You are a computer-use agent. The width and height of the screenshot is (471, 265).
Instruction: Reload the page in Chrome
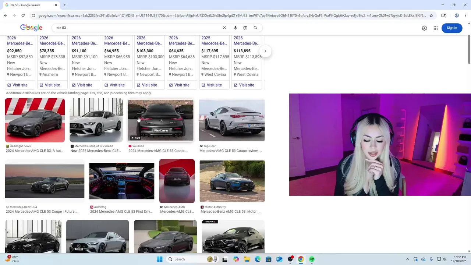[x=23, y=15]
